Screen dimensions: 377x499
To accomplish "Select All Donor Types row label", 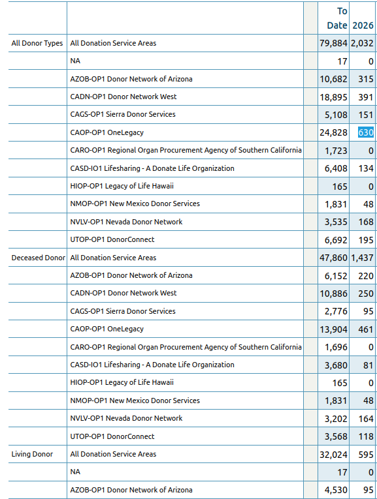I will (37, 43).
